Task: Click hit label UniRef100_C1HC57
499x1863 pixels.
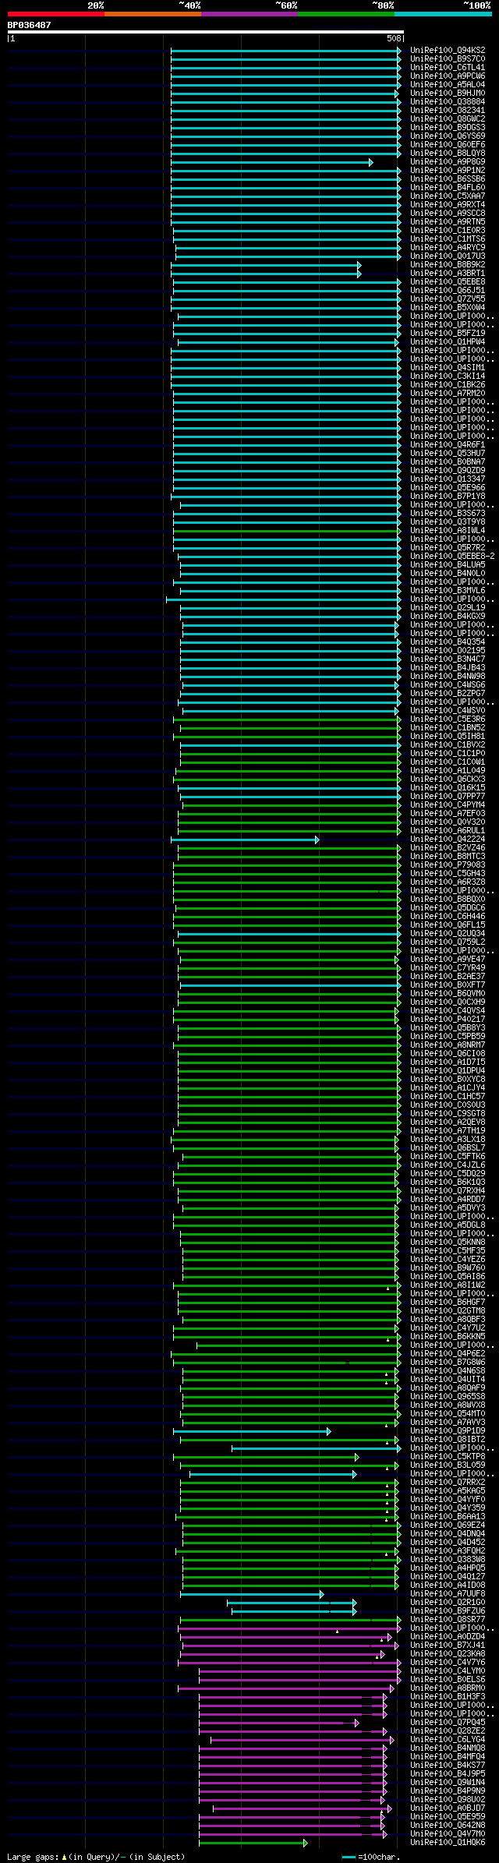Action: click(448, 1097)
